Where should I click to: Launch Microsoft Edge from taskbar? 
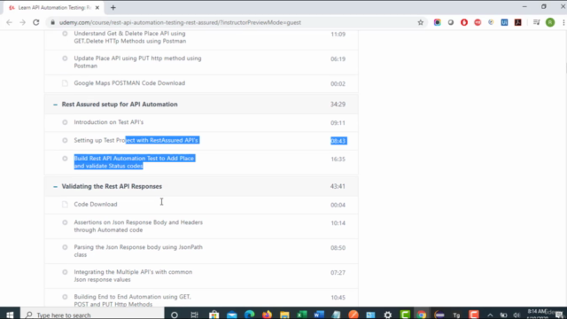pos(249,315)
